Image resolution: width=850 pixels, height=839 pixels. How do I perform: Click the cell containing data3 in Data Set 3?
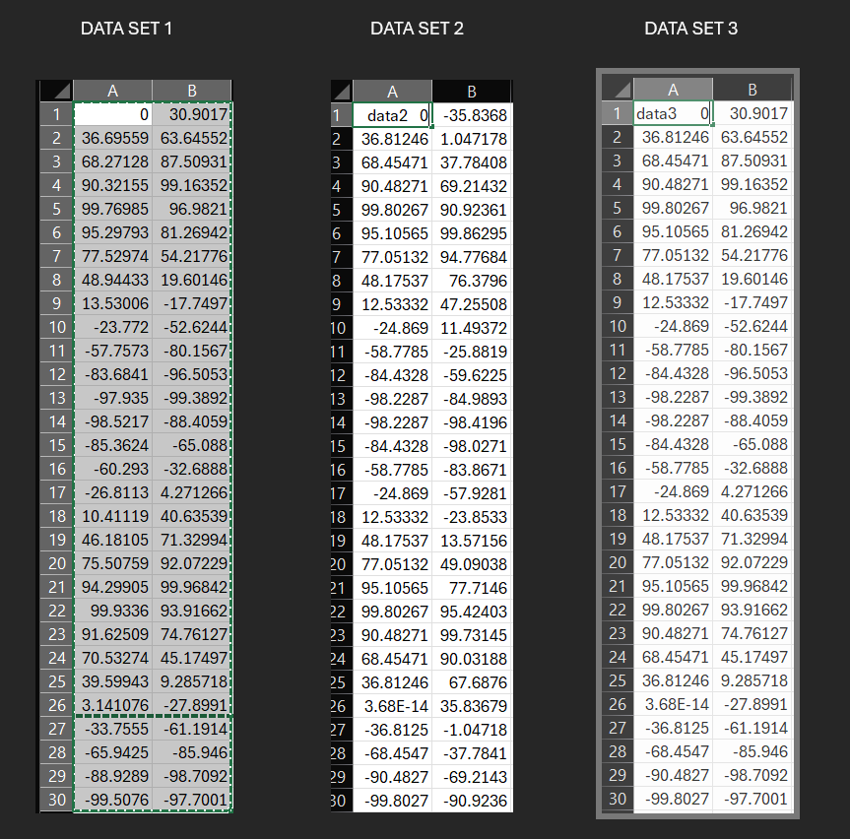pos(673,114)
